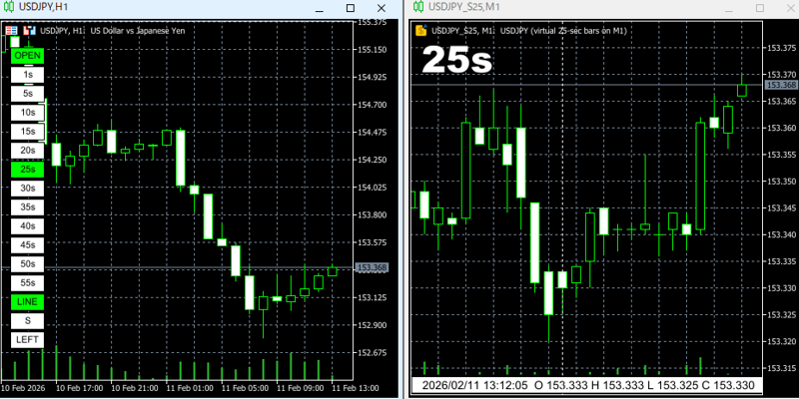Screen dimensions: 799x399
Task: Toggle the S button in left panel
Action: click(x=27, y=320)
